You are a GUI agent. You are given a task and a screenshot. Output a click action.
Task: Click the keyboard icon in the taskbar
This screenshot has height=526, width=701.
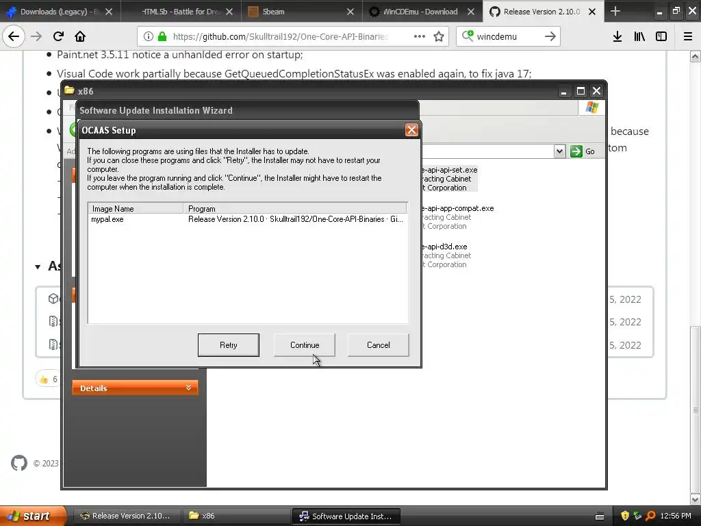(600, 516)
